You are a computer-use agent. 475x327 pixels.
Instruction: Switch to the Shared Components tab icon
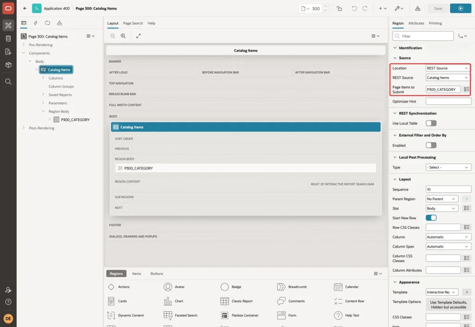[x=59, y=23]
